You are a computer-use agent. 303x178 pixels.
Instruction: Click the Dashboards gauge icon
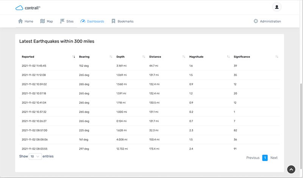[x=83, y=21]
